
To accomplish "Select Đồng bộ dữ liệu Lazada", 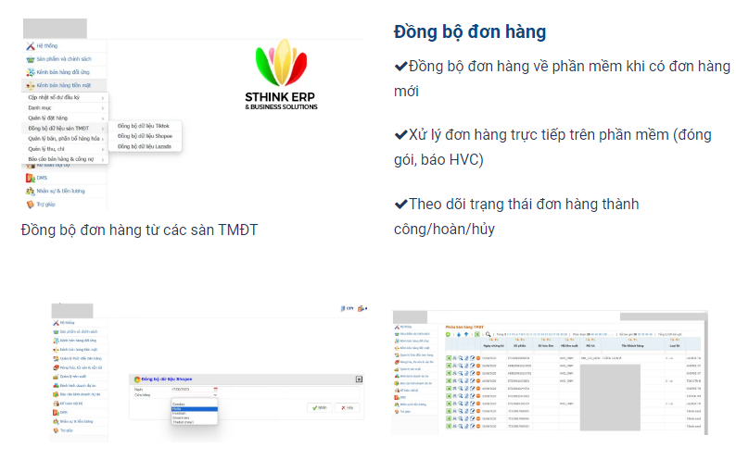I will 145,146.
